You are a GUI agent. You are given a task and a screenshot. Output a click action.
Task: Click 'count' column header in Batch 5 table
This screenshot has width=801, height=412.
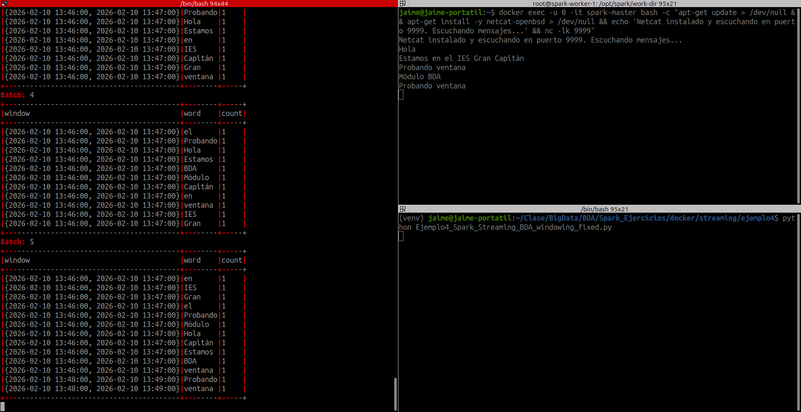tap(232, 260)
